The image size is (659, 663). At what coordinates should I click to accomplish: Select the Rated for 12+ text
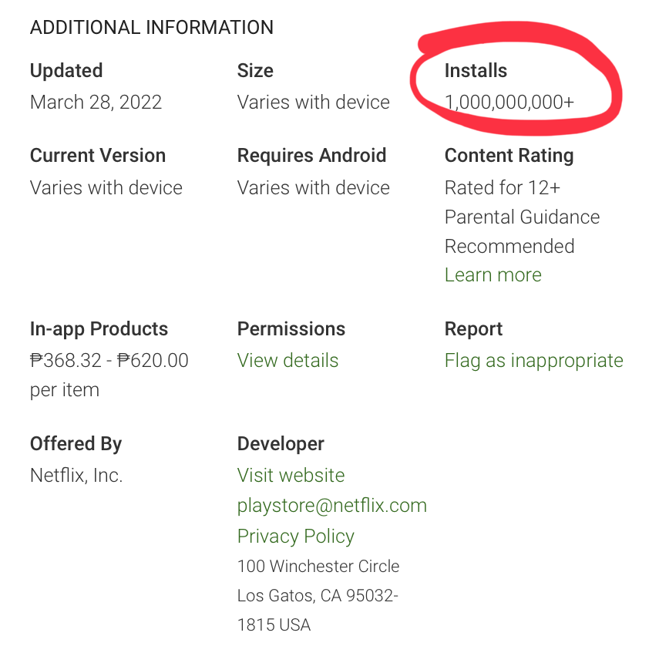[502, 188]
